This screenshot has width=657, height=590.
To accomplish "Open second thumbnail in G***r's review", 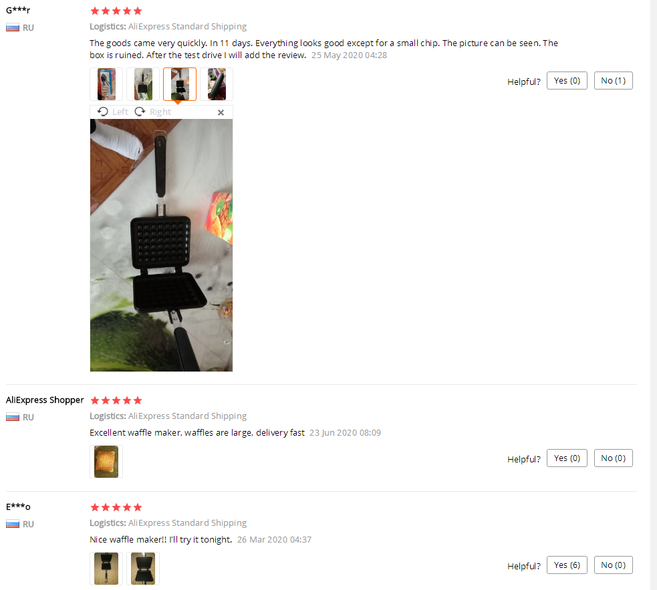I will (x=143, y=84).
